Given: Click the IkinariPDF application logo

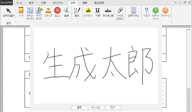Looking at the screenshot, I should 7,2.
